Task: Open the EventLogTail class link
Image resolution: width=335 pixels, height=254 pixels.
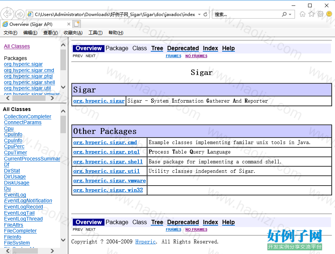Action: tap(19, 213)
